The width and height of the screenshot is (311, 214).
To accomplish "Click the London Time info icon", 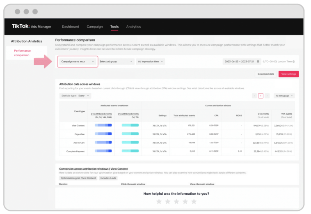I will [293, 62].
